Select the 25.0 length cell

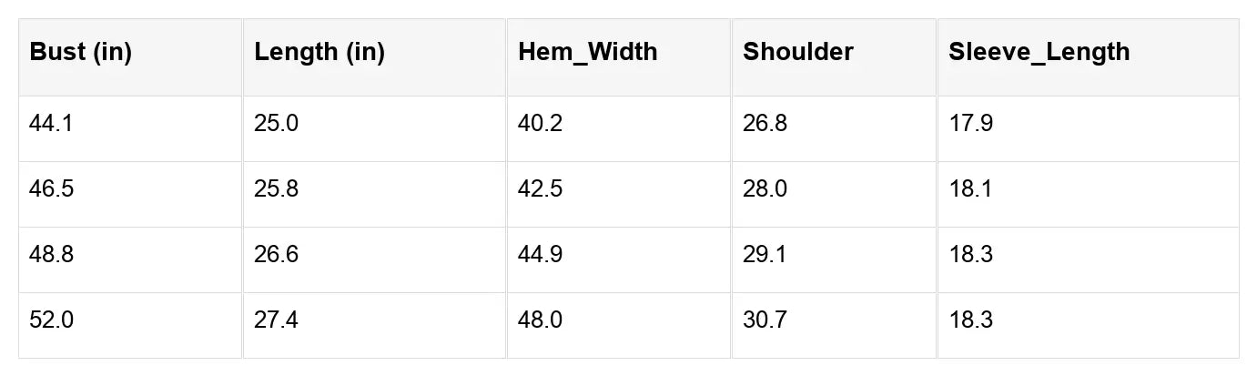click(x=276, y=124)
